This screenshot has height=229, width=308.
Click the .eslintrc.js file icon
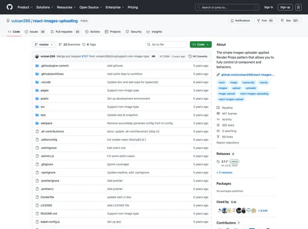click(37, 156)
